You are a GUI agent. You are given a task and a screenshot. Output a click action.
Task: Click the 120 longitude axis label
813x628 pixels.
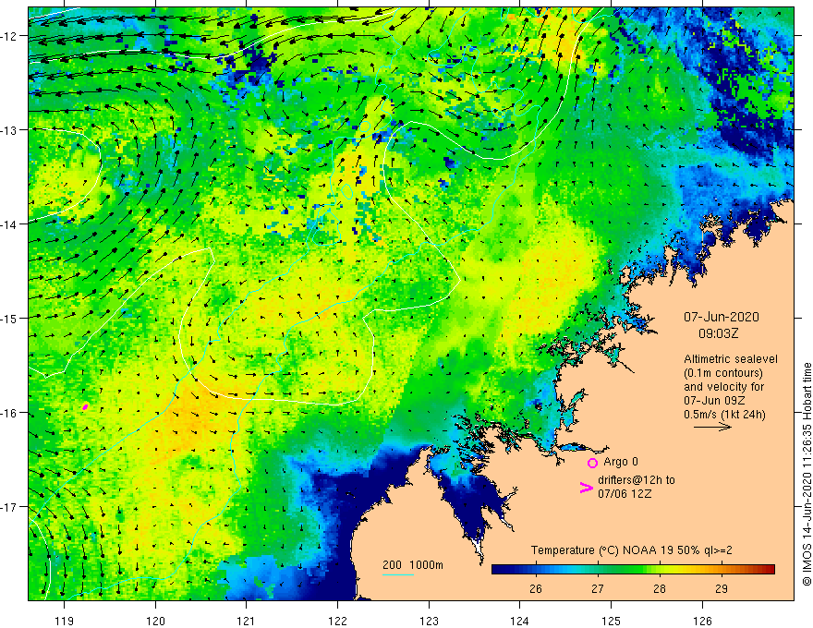coord(155,621)
